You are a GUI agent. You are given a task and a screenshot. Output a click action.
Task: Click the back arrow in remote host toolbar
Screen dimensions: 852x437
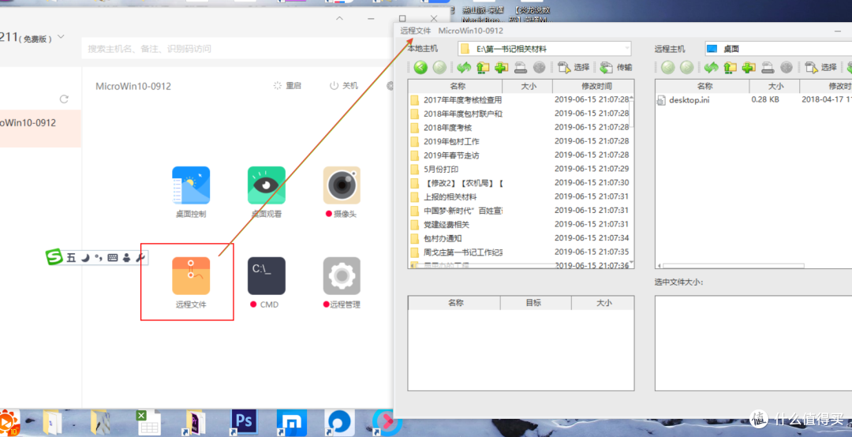point(668,67)
